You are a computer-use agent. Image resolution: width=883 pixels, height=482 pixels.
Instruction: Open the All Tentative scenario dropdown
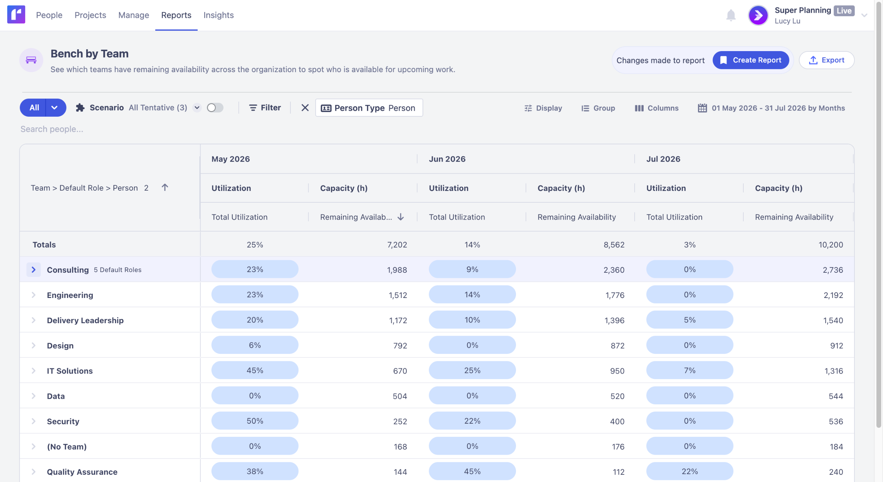[197, 108]
